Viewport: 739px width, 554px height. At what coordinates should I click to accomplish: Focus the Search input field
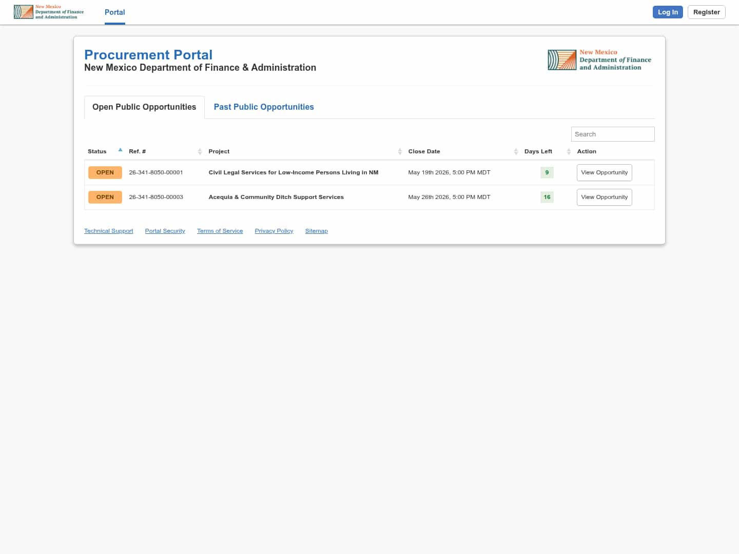(x=613, y=134)
